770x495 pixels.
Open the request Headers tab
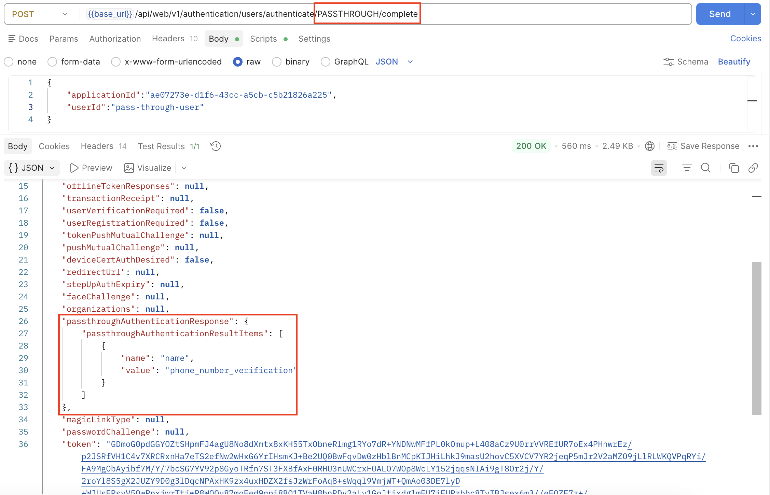(x=175, y=39)
